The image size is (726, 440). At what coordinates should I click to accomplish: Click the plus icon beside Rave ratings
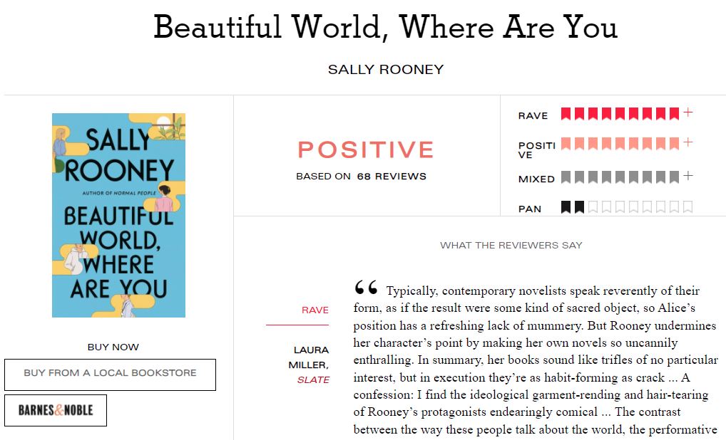pos(688,112)
